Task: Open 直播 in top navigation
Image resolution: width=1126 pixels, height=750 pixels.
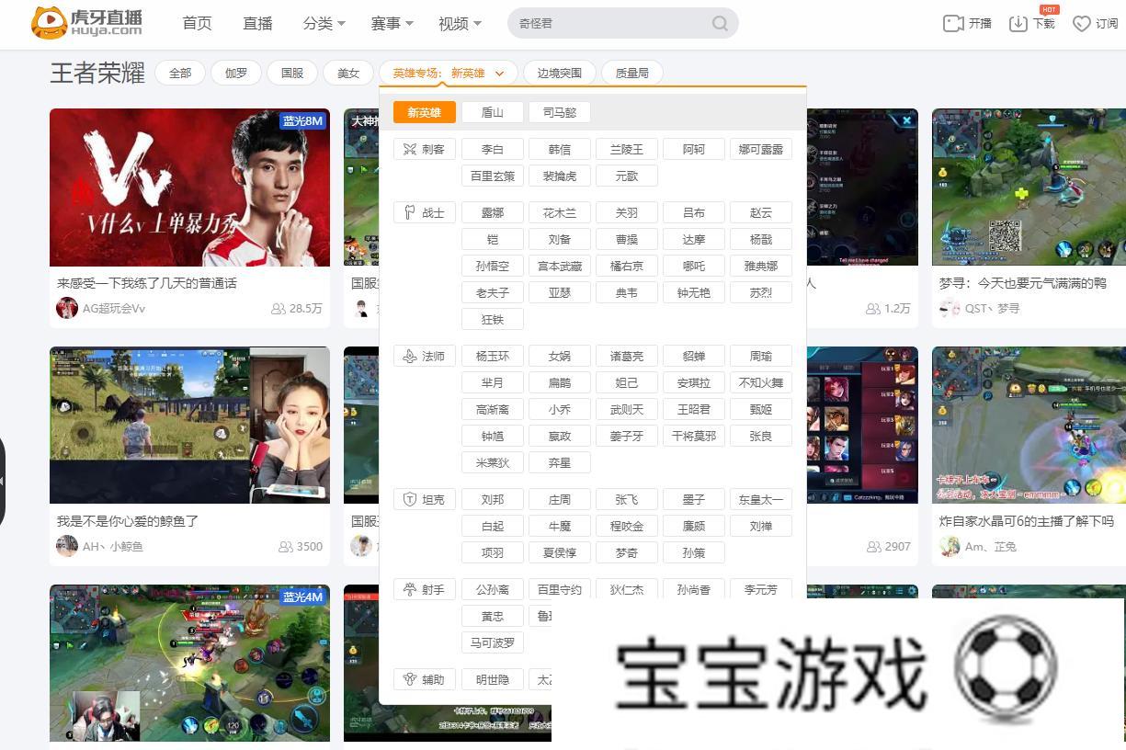Action: tap(257, 23)
